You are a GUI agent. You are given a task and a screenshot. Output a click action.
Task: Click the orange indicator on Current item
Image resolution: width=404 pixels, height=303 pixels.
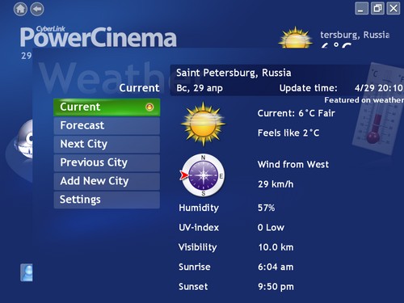pyautogui.click(x=149, y=107)
